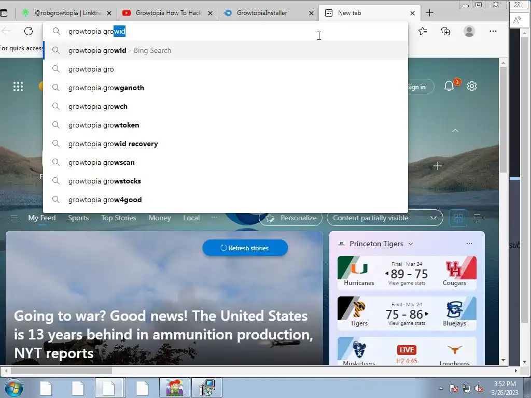Click in the address bar text field
This screenshot has height=398, width=531.
point(226,31)
